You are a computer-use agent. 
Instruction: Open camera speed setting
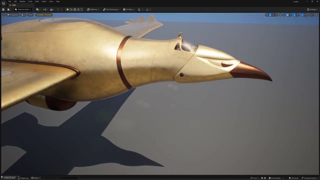311,15
